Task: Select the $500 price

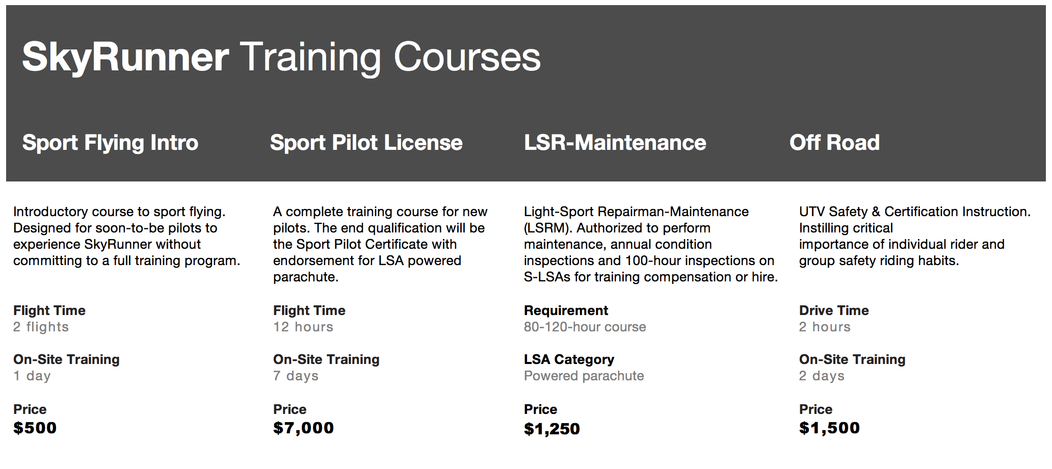Action: pos(35,428)
